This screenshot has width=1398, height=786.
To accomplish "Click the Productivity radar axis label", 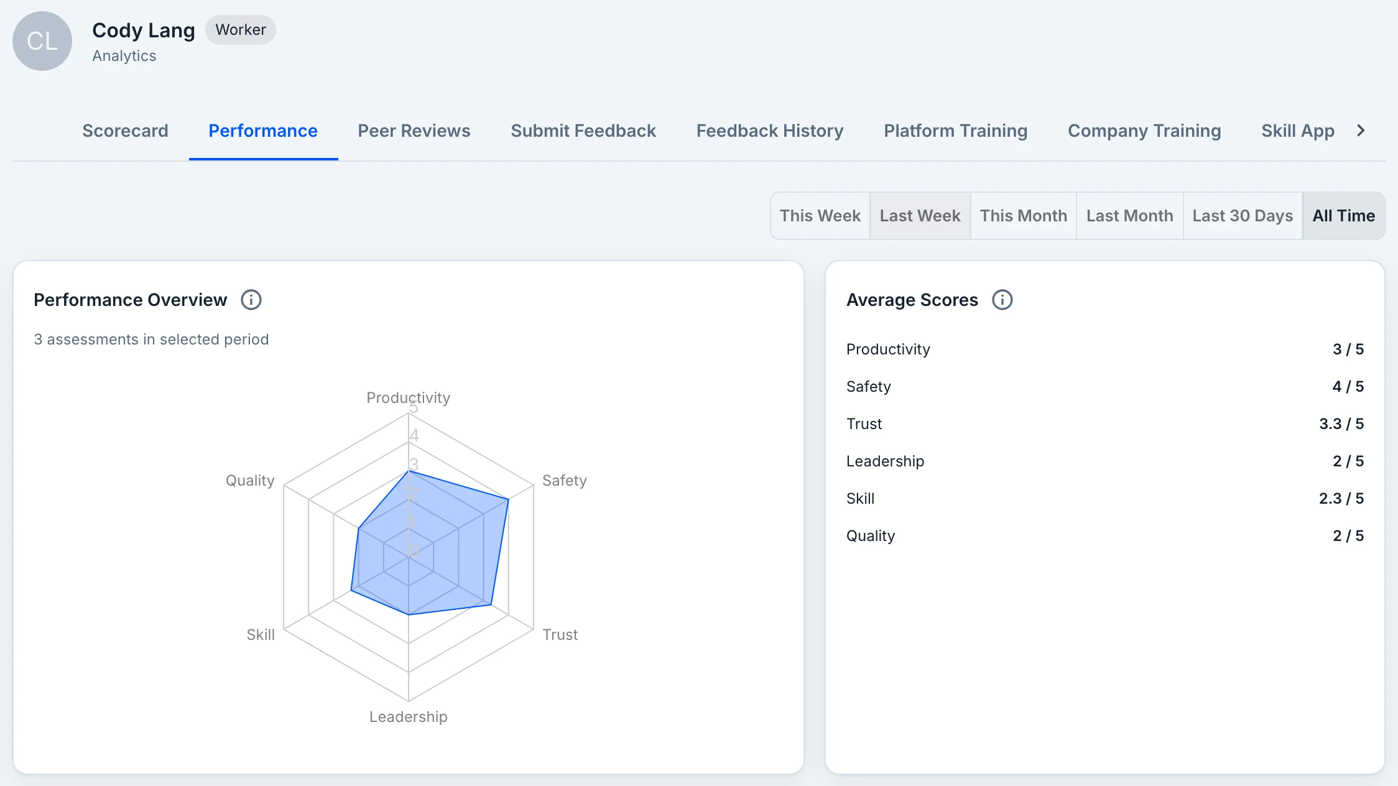I will (408, 397).
